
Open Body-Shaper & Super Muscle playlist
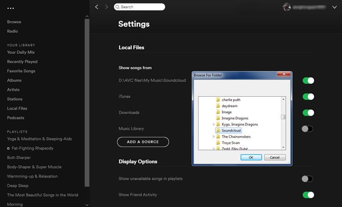[x=34, y=167]
